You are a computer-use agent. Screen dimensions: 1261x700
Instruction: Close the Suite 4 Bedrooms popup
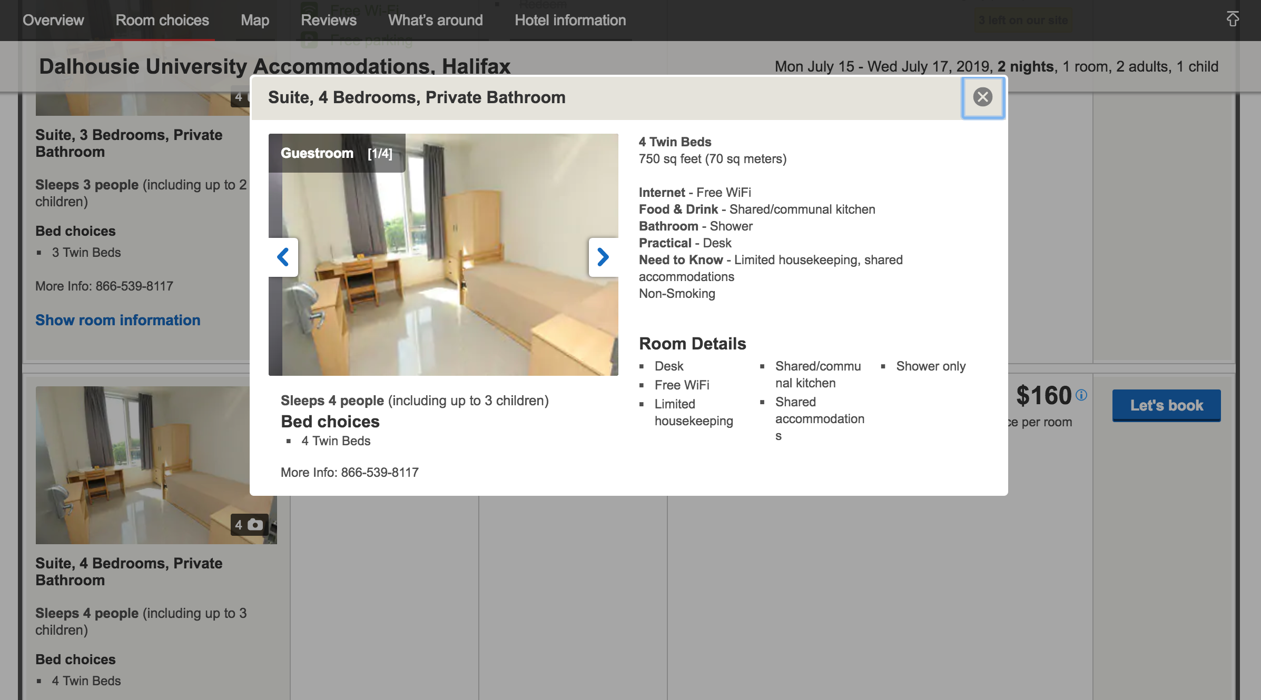[x=983, y=97]
